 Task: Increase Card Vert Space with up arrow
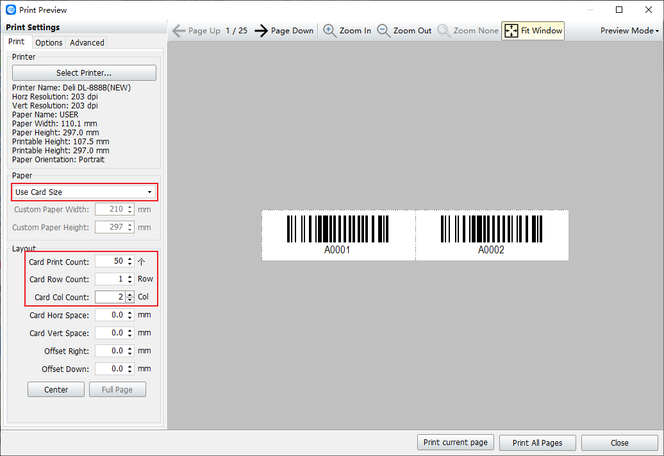coord(130,330)
